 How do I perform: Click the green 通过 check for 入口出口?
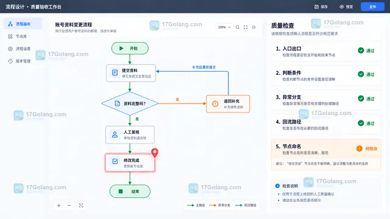361,50
